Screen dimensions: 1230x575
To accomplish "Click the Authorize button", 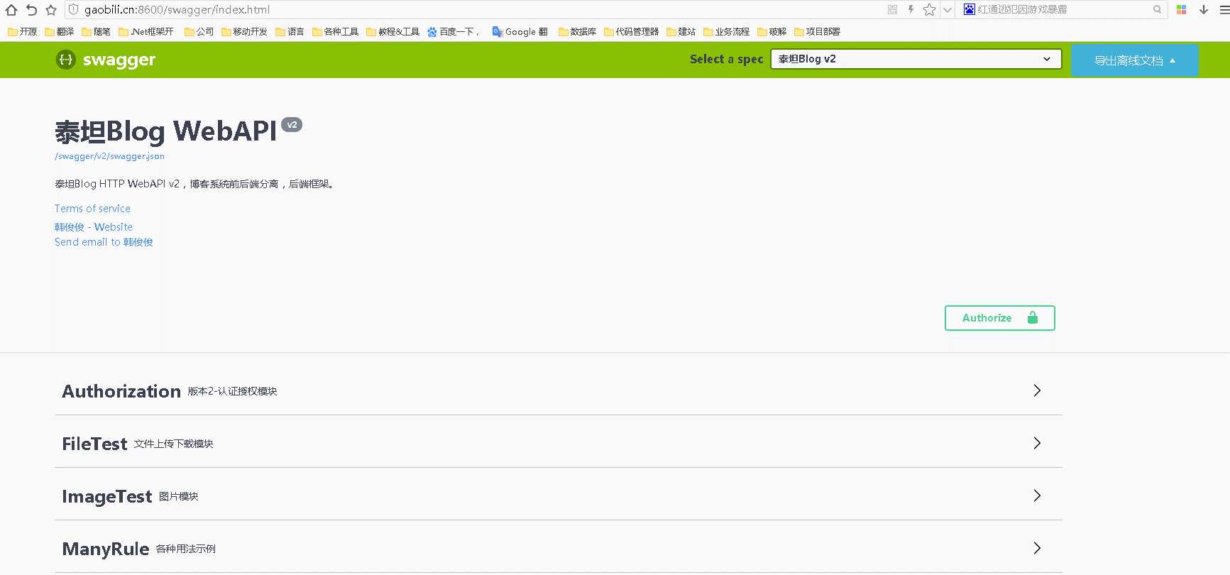I will (999, 318).
